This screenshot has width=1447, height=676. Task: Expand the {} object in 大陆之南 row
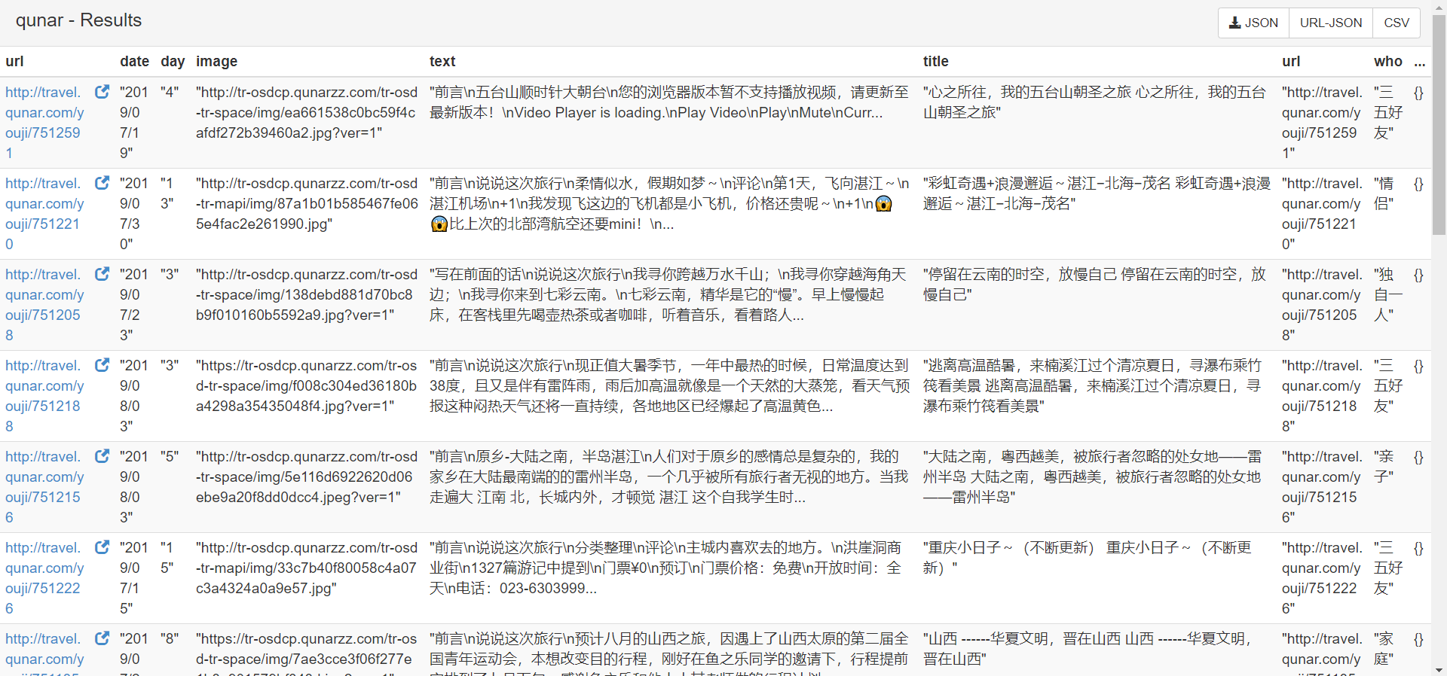pyautogui.click(x=1418, y=457)
